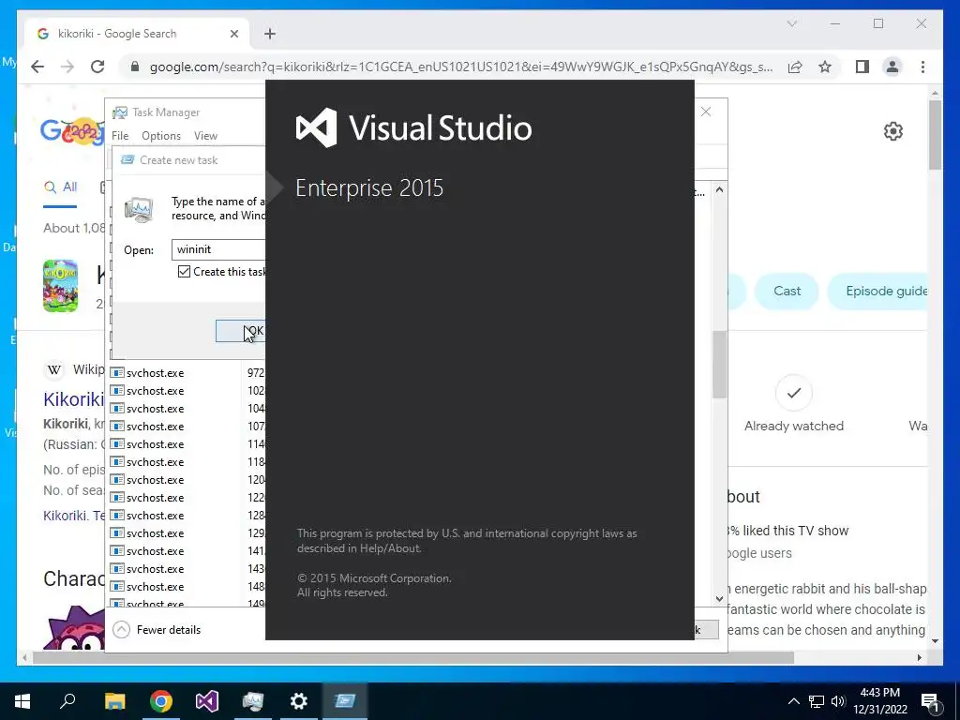Select svchost.exe row with PID 120
The height and width of the screenshot is (720, 960).
(x=187, y=479)
